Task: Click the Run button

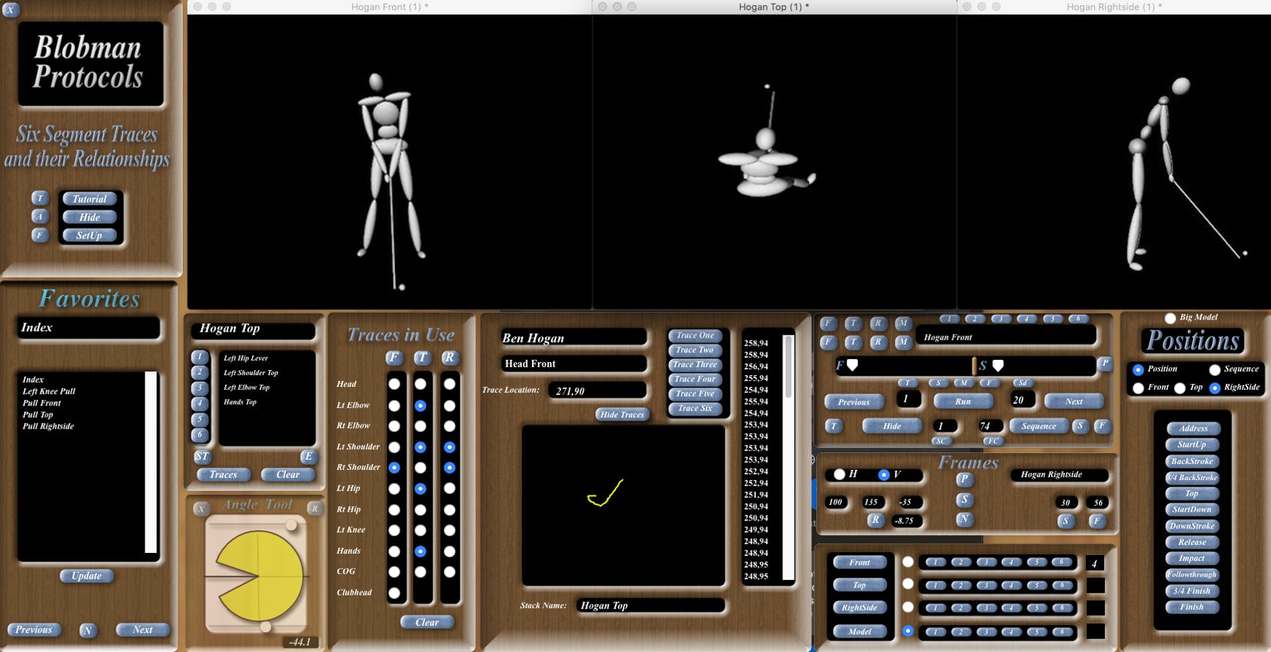Action: pyautogui.click(x=962, y=402)
